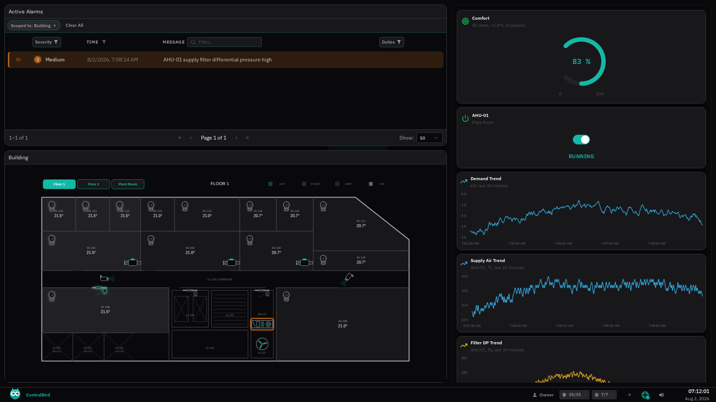This screenshot has height=402, width=716.
Task: Open the Show 50 rows dropdown
Action: tap(429, 138)
